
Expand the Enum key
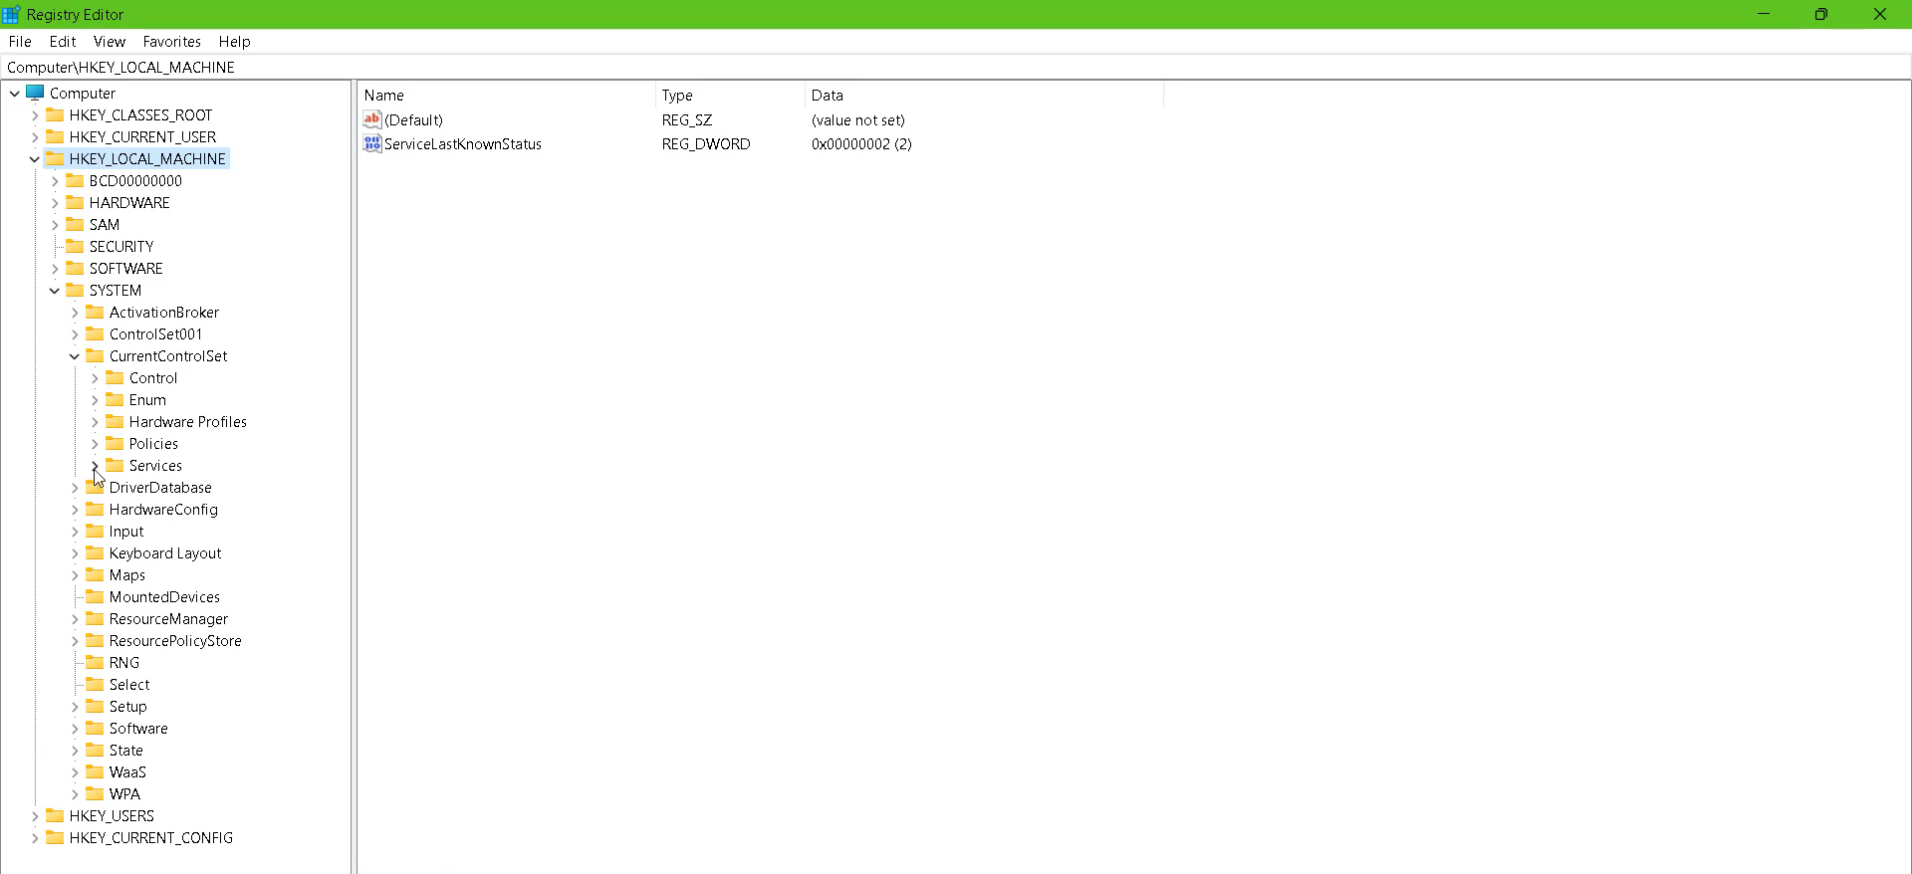click(x=95, y=400)
